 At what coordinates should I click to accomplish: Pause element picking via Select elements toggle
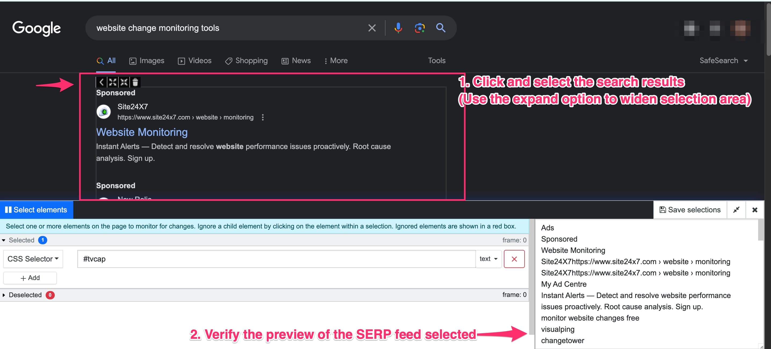[37, 209]
